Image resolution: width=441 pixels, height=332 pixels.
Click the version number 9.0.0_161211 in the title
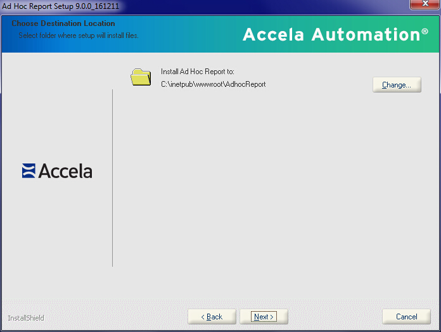97,6
